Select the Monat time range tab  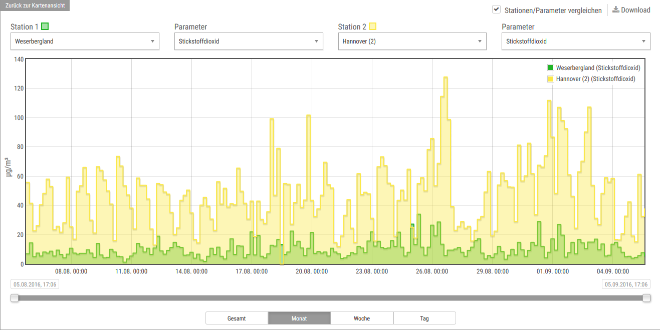[x=299, y=318]
